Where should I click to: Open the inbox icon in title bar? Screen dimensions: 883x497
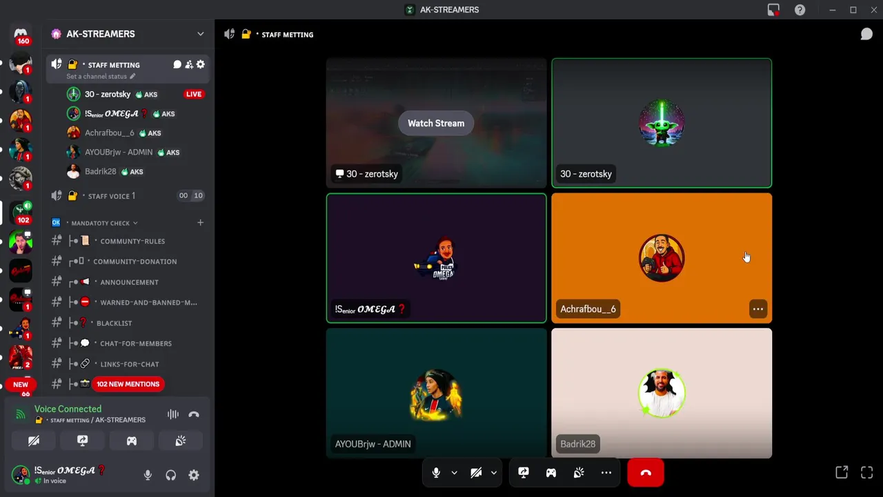(x=773, y=10)
